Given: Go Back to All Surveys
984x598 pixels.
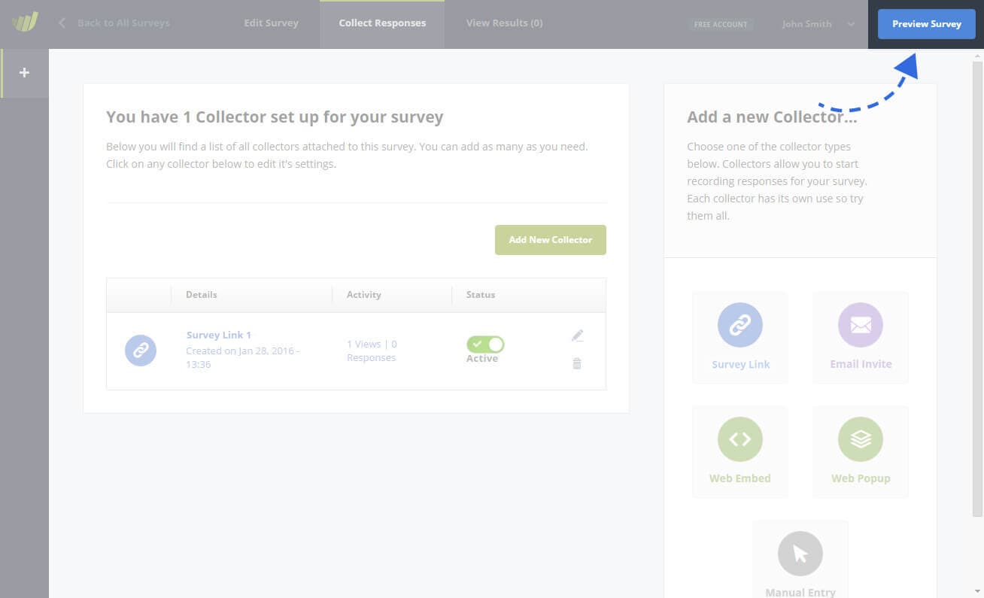Looking at the screenshot, I should 123,23.
